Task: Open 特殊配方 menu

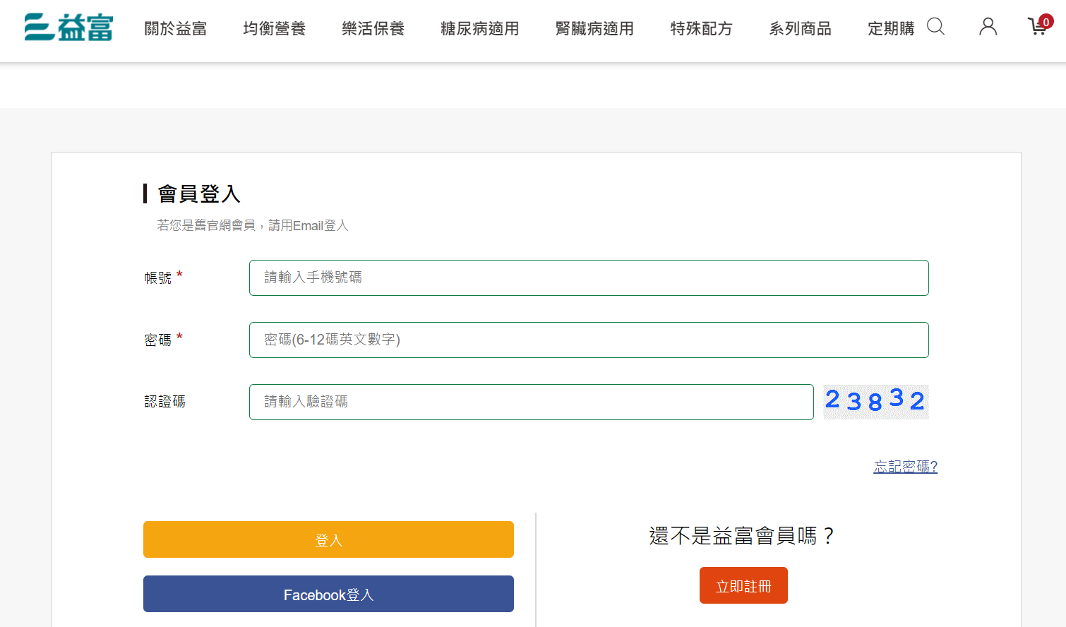Action: click(701, 29)
